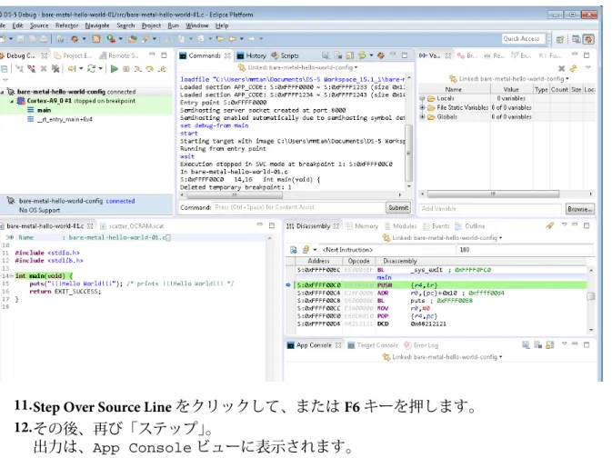Click the Browse button for variables

580,209
